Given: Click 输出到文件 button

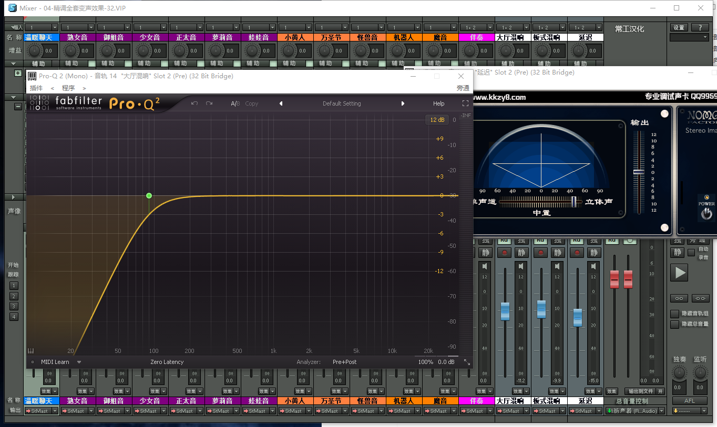Looking at the screenshot, I should pyautogui.click(x=640, y=391).
